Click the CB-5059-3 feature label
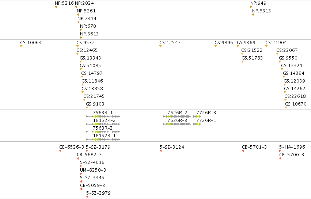 [x=92, y=185]
